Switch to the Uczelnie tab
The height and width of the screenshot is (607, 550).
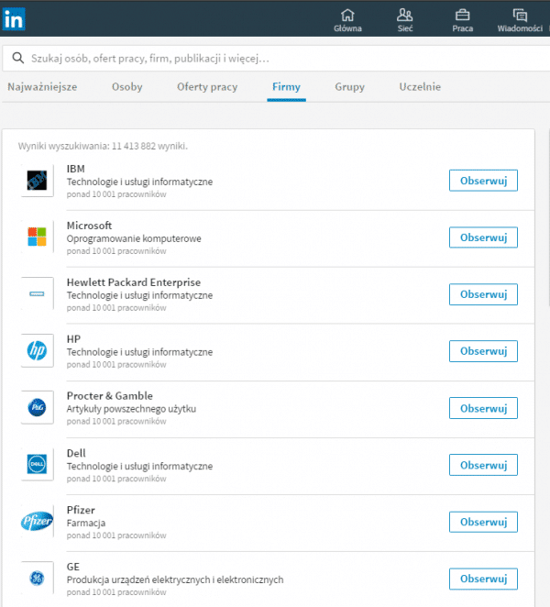(420, 87)
